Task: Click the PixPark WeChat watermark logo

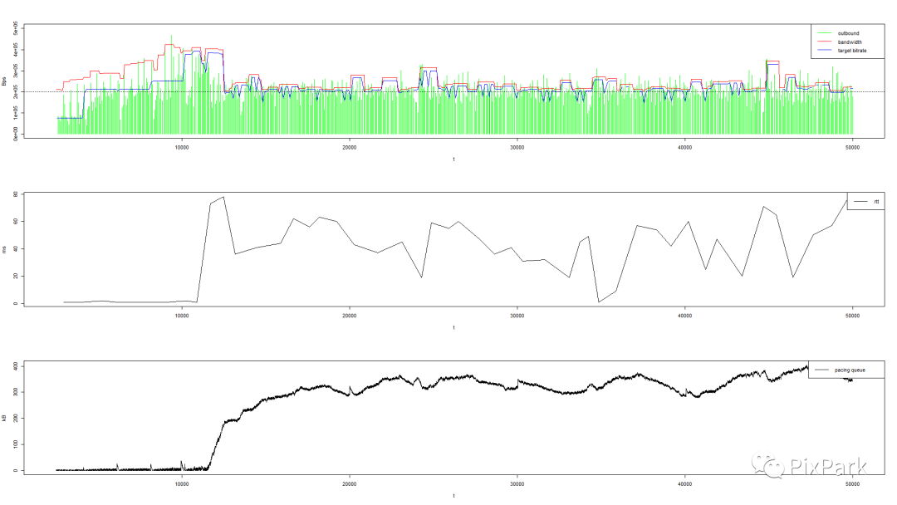Action: (x=768, y=466)
